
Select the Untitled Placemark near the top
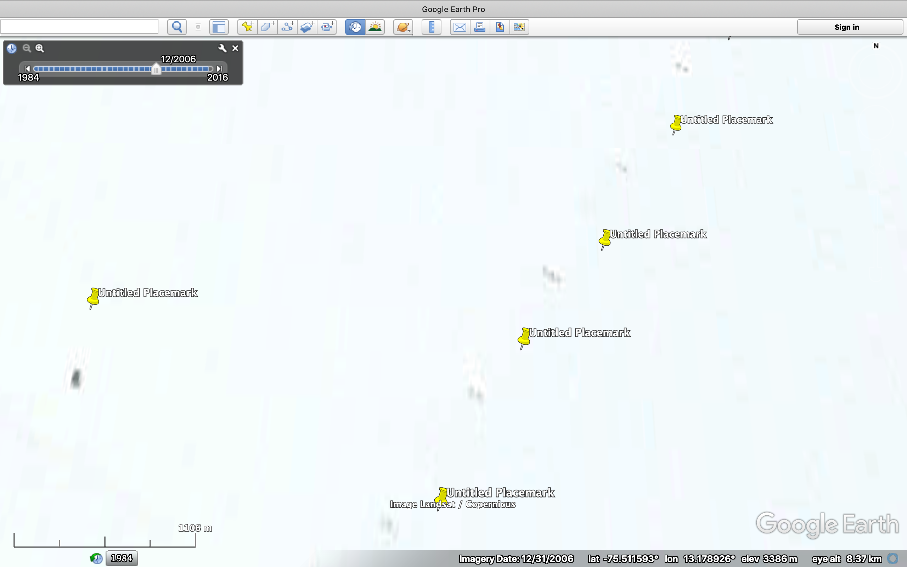click(676, 124)
